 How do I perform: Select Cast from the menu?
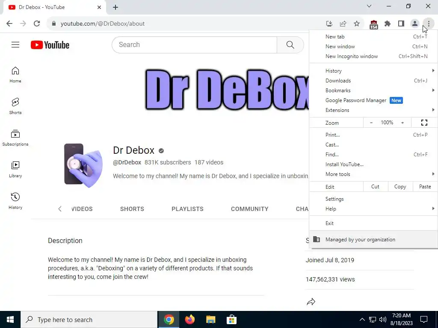click(x=373, y=144)
